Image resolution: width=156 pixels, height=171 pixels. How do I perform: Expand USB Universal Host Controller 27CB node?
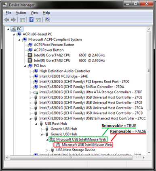tap(30, 113)
